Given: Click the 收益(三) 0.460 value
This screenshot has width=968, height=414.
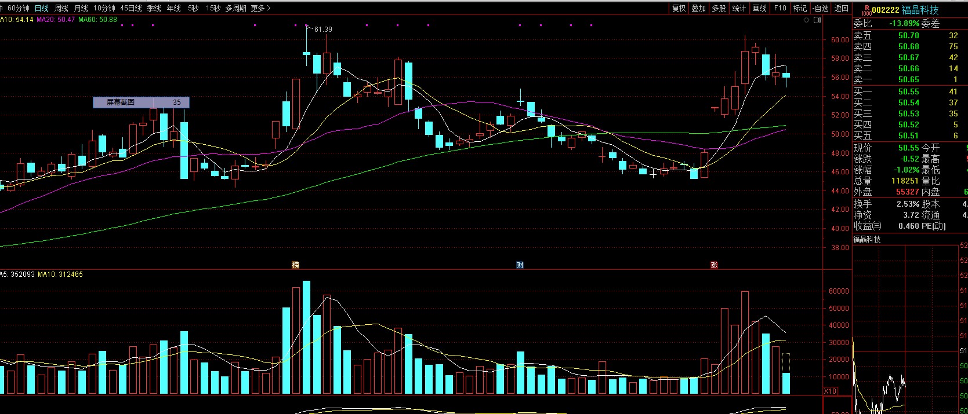Looking at the screenshot, I should [x=908, y=226].
